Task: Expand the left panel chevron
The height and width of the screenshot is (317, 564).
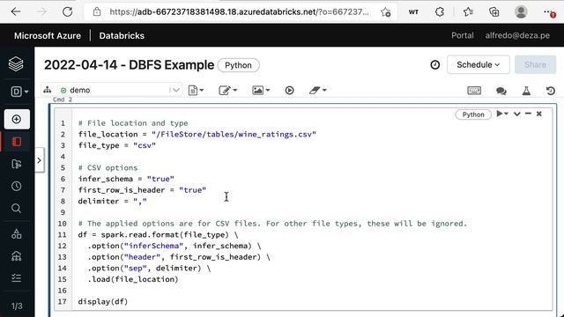Action: [39, 160]
